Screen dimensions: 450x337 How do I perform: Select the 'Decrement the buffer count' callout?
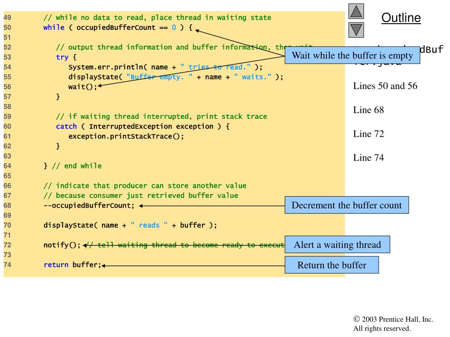click(x=346, y=205)
